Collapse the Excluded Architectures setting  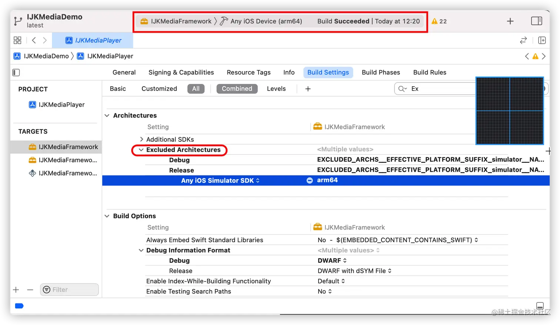[141, 150]
